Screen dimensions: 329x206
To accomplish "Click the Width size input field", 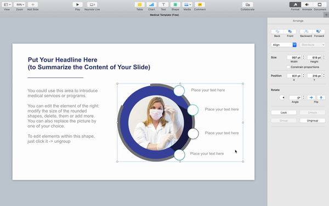I will tap(294, 57).
